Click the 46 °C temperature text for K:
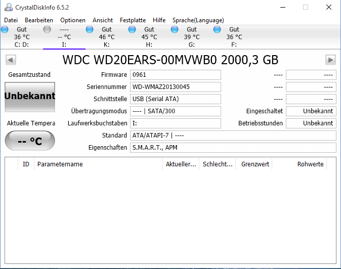The image size is (341, 269). (107, 37)
